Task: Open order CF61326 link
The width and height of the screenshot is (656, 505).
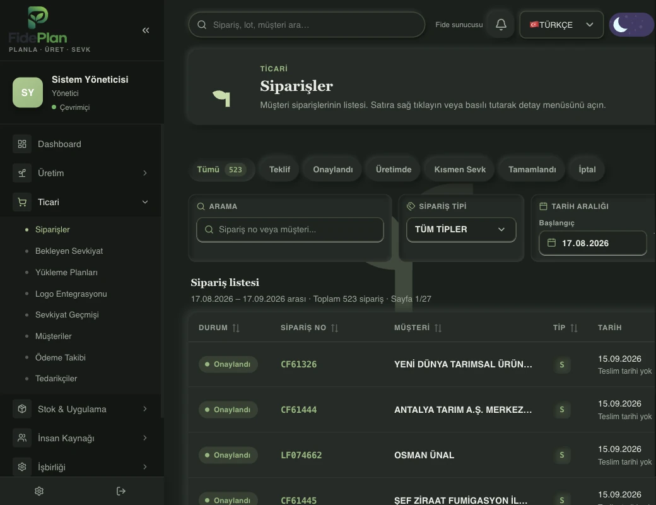Action: click(299, 364)
